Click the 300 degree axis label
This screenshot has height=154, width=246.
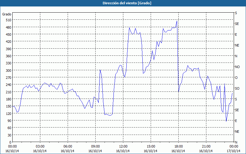tap(9, 71)
